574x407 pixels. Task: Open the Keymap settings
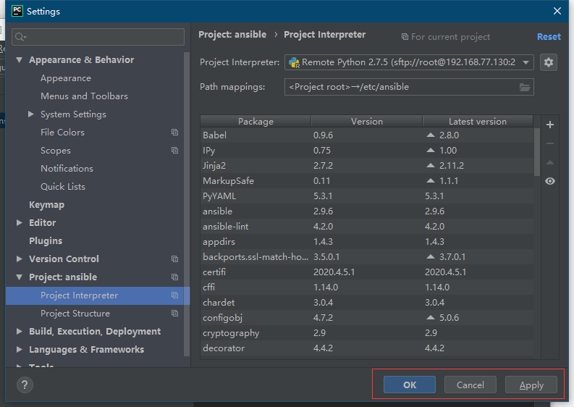coord(46,205)
